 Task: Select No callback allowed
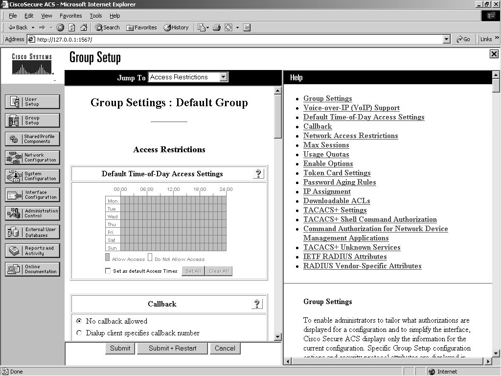coord(79,321)
